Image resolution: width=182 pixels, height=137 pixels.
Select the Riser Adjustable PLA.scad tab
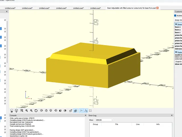[x=131, y=8]
